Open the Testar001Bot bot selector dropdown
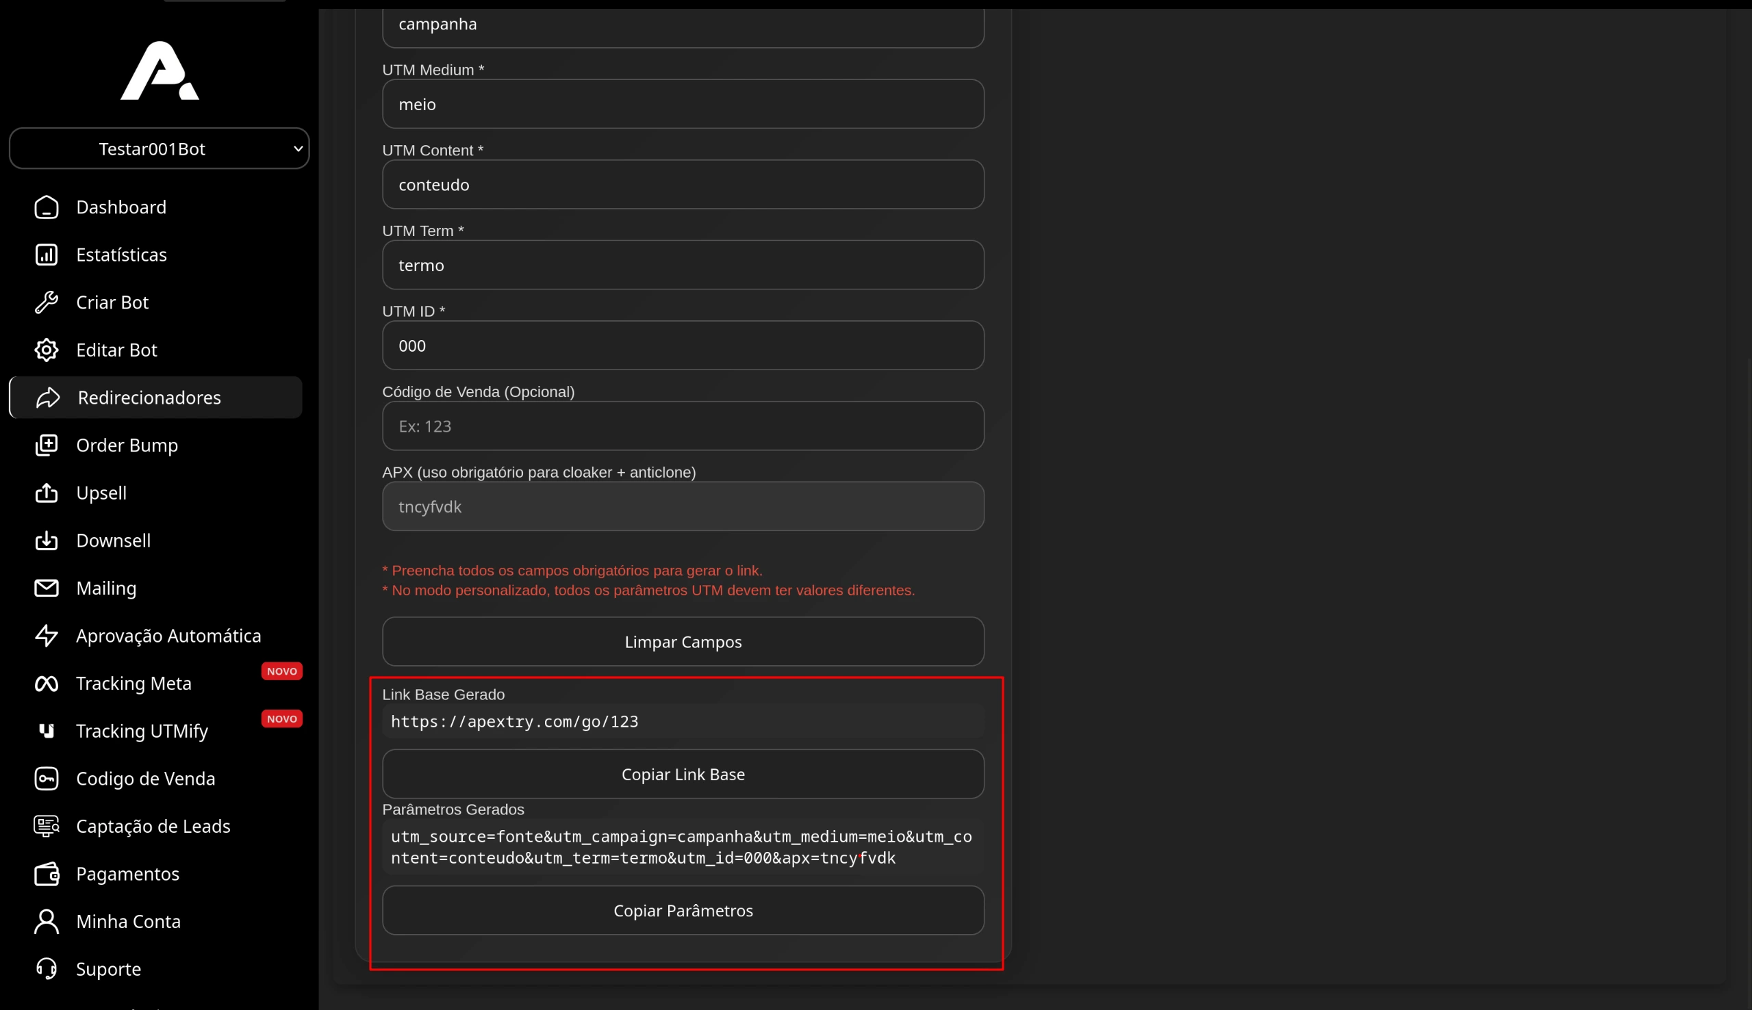The image size is (1752, 1010). (159, 148)
